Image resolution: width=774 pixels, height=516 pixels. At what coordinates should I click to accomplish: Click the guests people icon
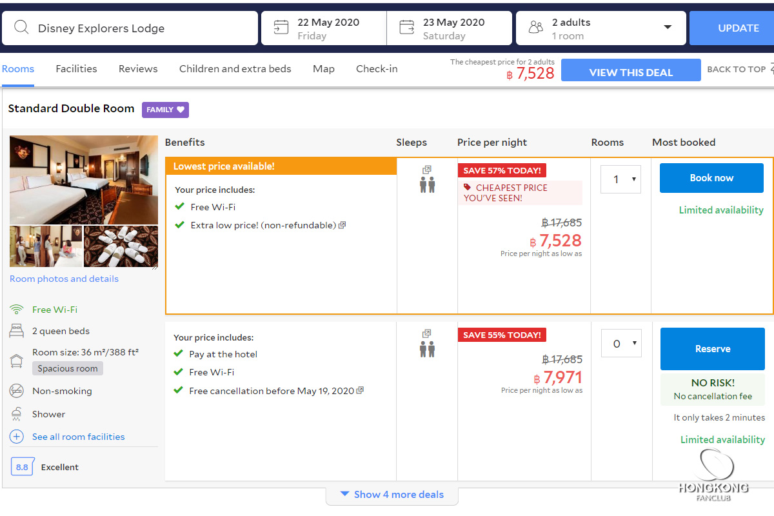click(x=535, y=28)
